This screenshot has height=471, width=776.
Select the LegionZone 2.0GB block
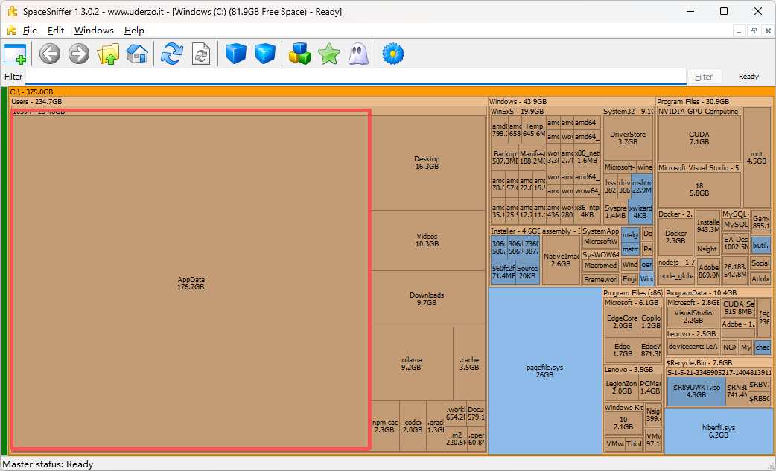click(622, 387)
